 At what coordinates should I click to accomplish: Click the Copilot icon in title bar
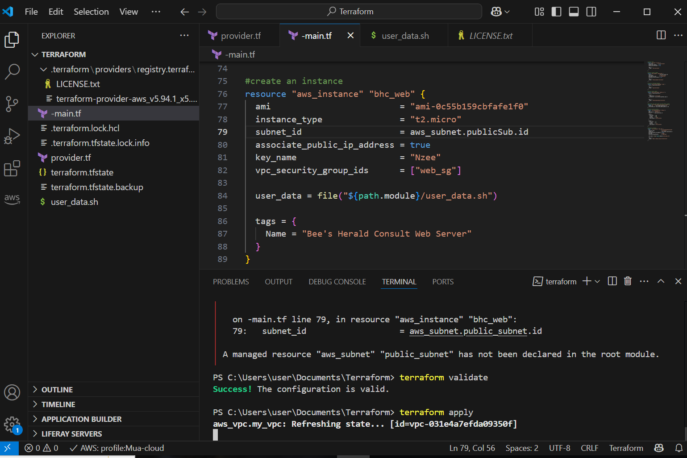[x=496, y=12]
